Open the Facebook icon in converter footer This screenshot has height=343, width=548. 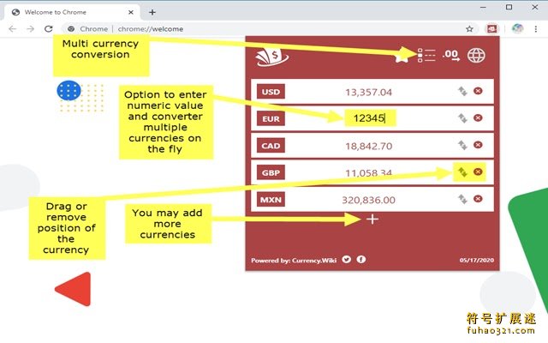pos(361,259)
